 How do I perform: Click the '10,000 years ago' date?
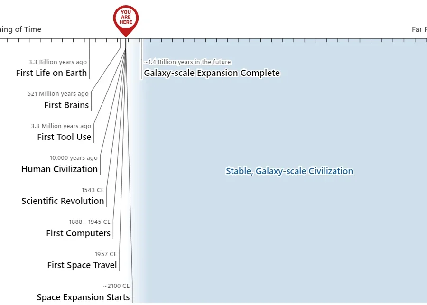pyautogui.click(x=74, y=158)
